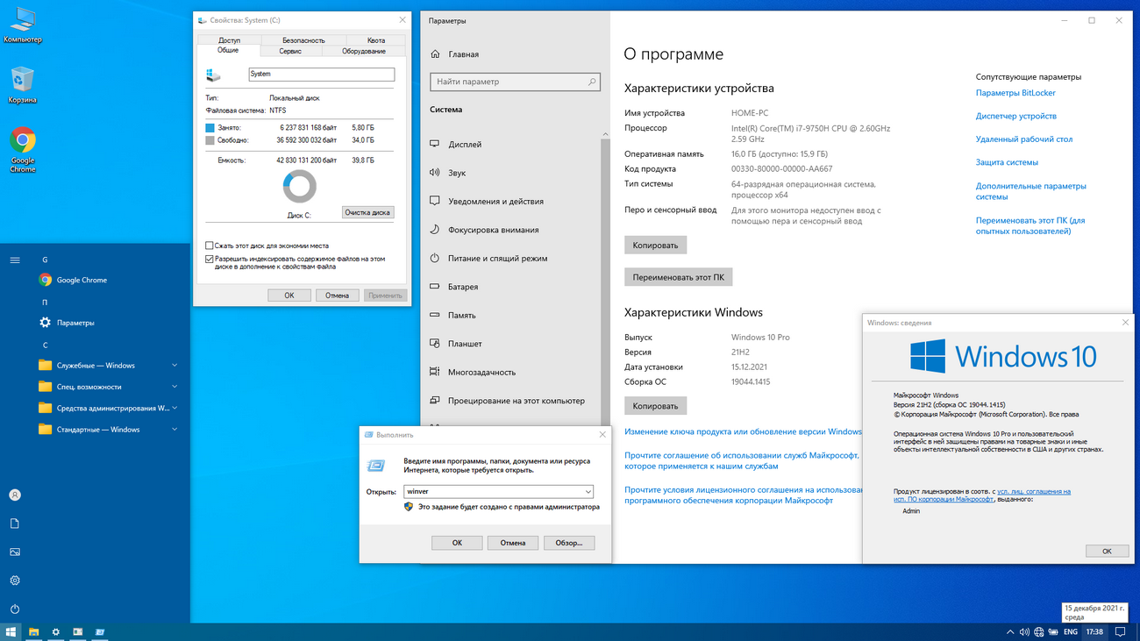Click the Power icon in Start sidebar
1140x641 pixels.
(x=15, y=609)
